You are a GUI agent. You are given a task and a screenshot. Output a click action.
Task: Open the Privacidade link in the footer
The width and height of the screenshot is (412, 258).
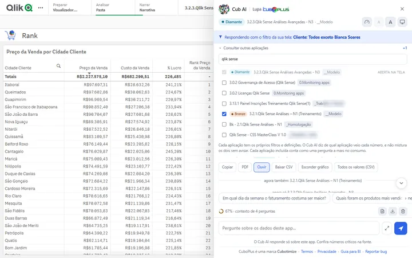pos(327,252)
